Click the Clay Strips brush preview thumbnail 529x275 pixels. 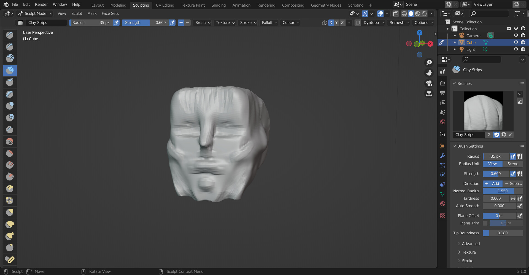[x=483, y=111]
